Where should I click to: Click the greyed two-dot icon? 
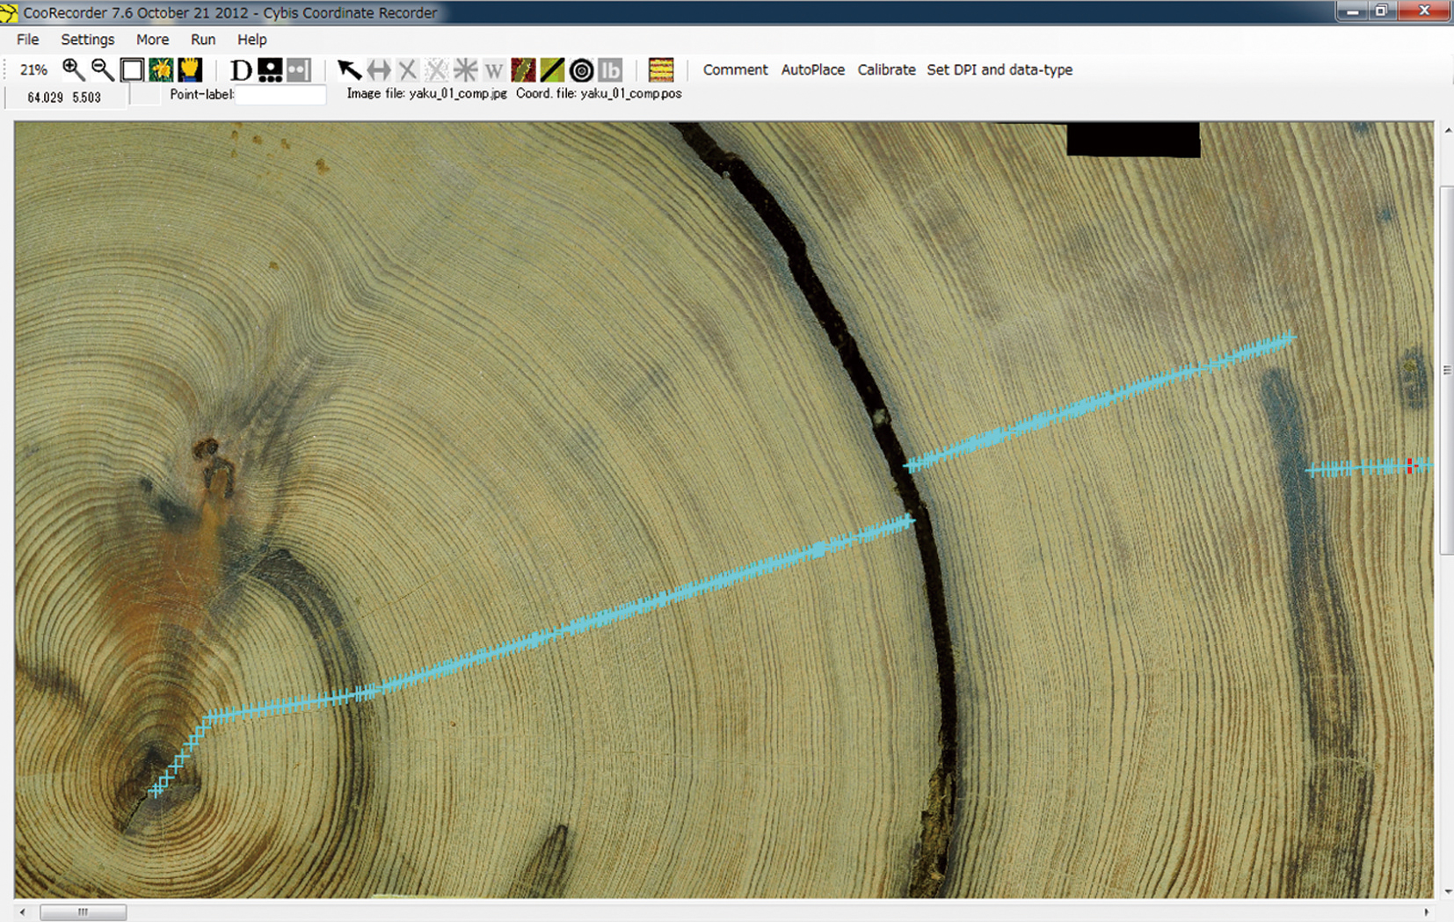tap(299, 70)
